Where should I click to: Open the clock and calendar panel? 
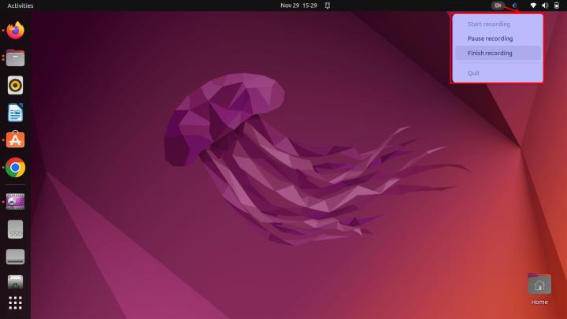(x=298, y=6)
